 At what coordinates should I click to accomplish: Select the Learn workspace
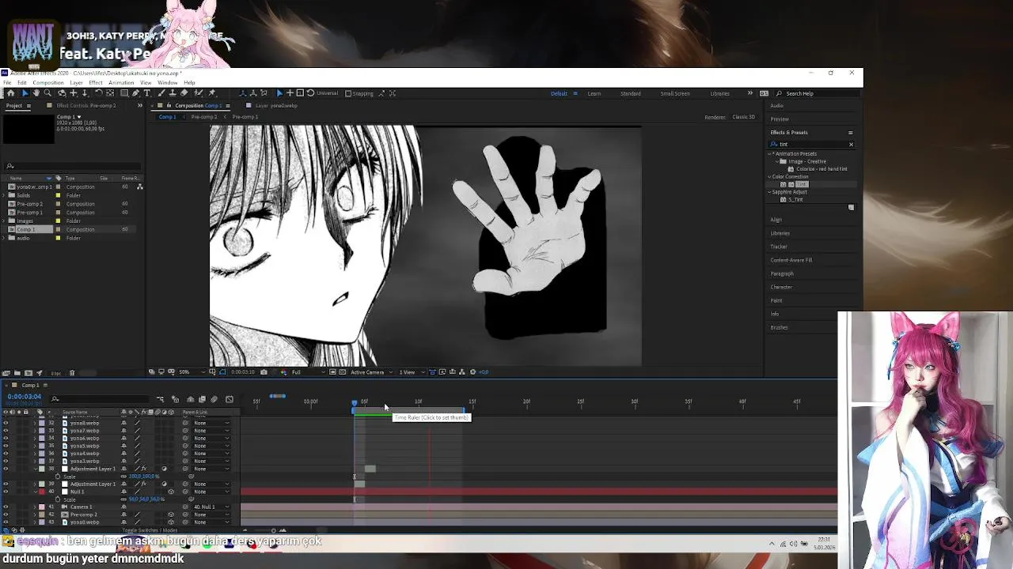[x=594, y=93]
